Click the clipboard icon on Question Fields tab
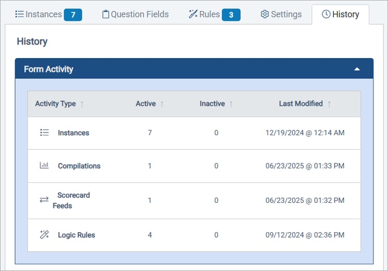 coord(105,15)
